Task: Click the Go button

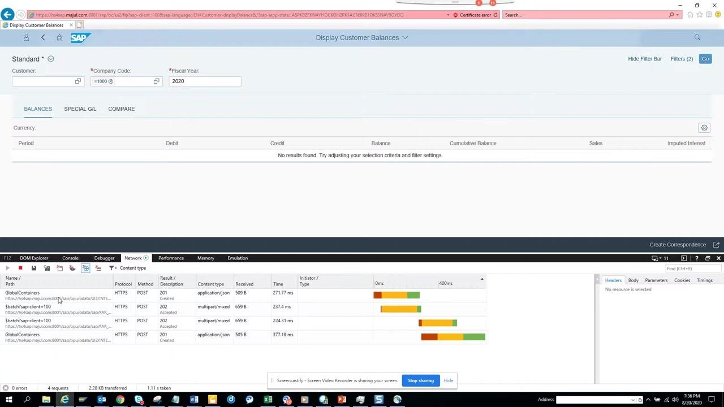Action: [x=705, y=59]
